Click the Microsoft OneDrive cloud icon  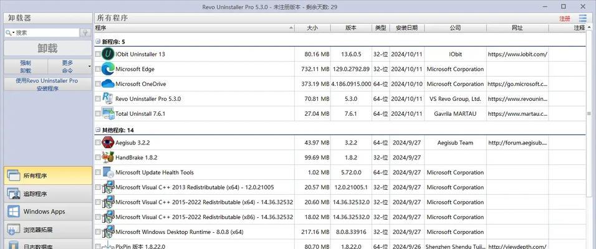108,83
